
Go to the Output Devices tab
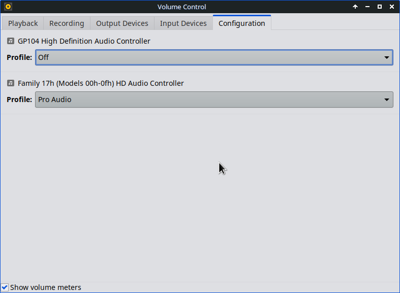click(122, 23)
